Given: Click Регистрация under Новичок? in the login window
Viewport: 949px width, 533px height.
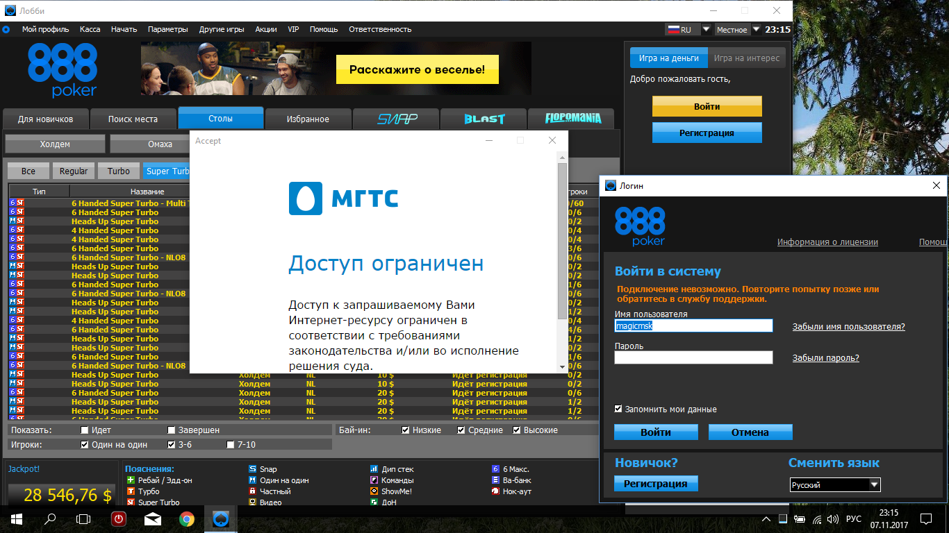Looking at the screenshot, I should [x=656, y=483].
